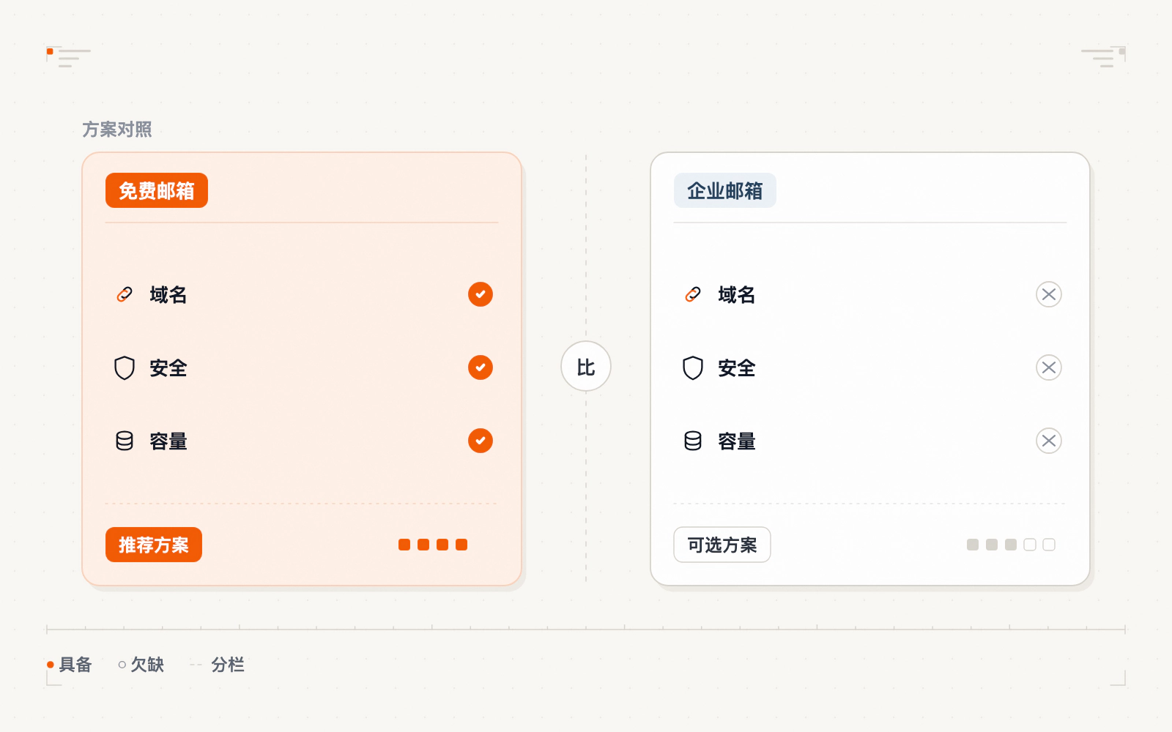The height and width of the screenshot is (732, 1172).
Task: Click the 域名 label in 企业邮箱 card
Action: [x=737, y=294]
